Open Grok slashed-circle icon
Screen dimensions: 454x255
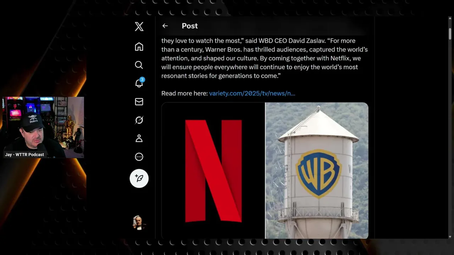[139, 120]
